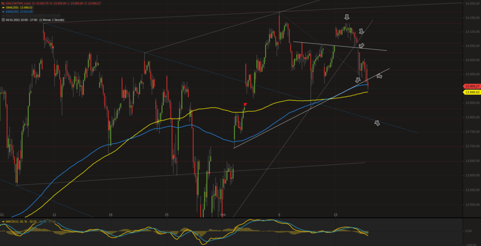This screenshot has height=246, width=481.
Task: Click the H: 13.929,90 high value
Action: pos(59,3)
